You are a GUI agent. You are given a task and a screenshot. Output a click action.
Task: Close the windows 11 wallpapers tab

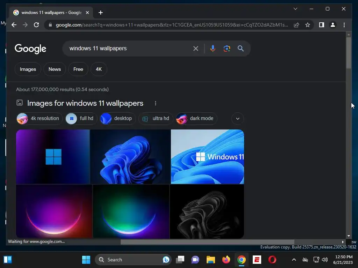(x=87, y=13)
